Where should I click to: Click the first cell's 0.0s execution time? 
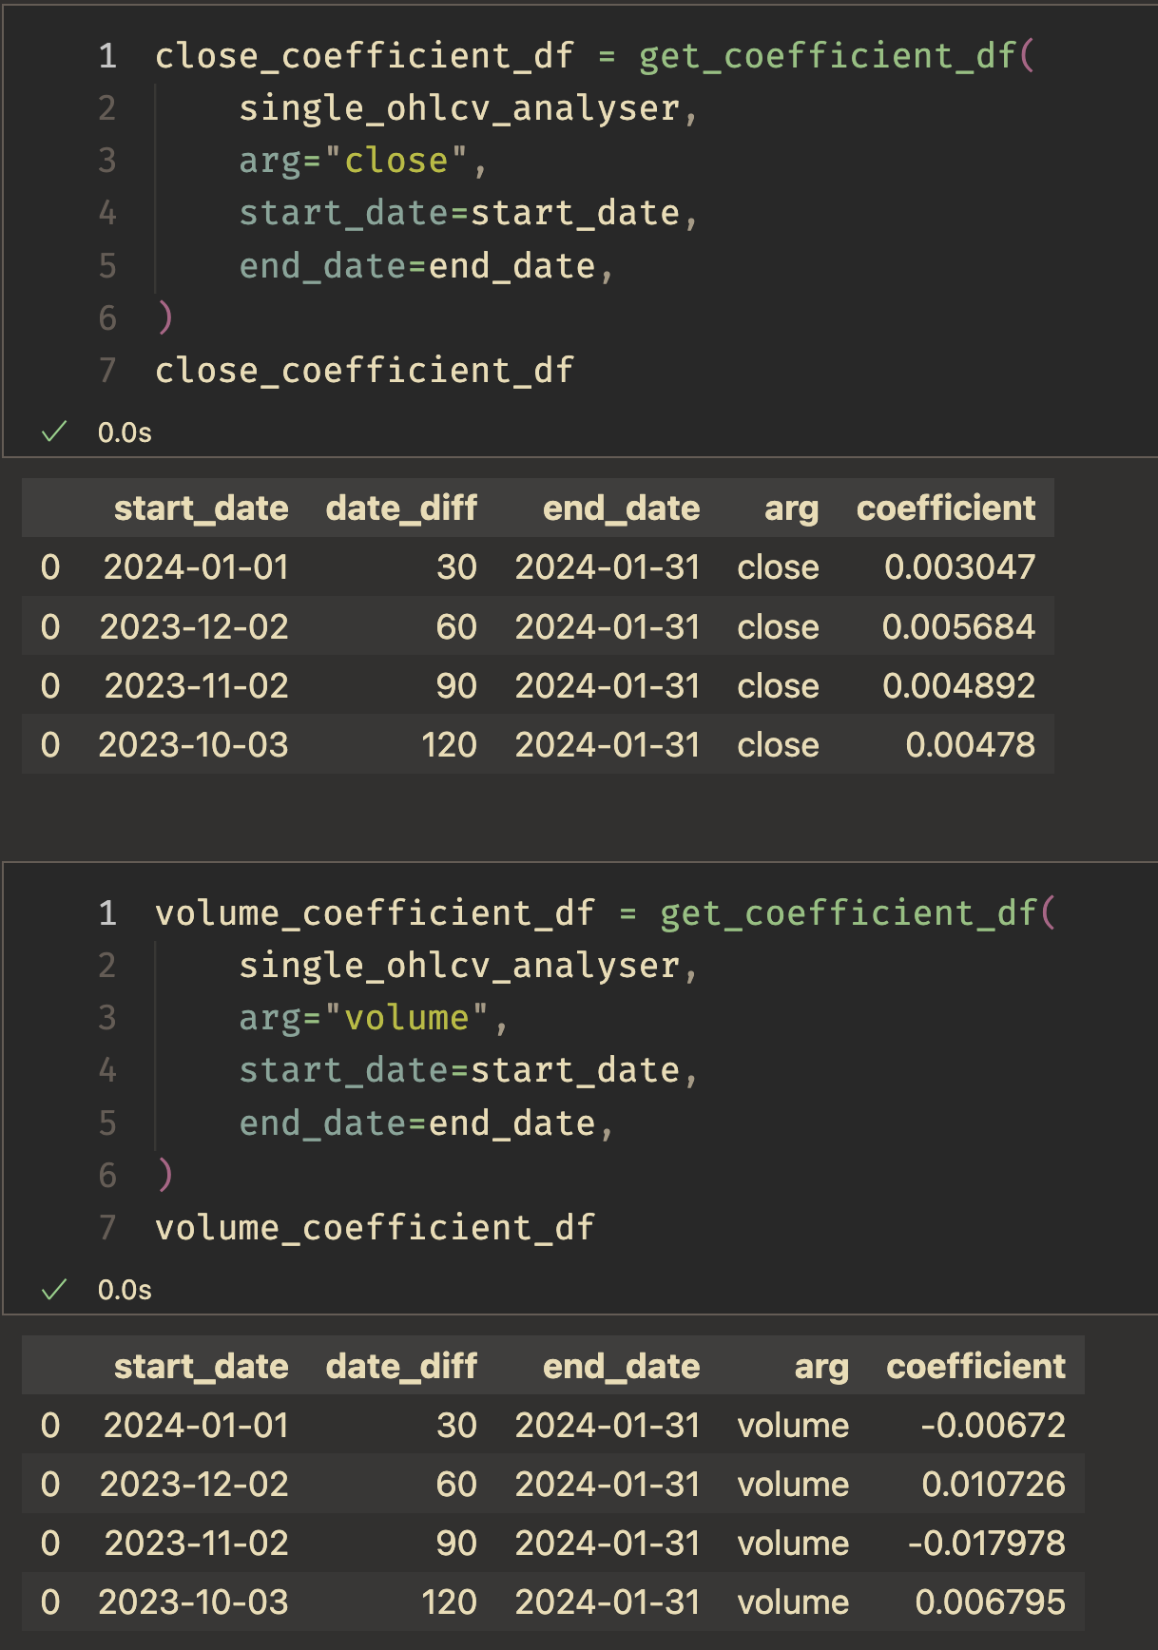pos(125,433)
